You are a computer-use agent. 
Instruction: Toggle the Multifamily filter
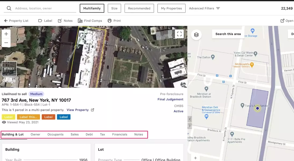tap(92, 8)
